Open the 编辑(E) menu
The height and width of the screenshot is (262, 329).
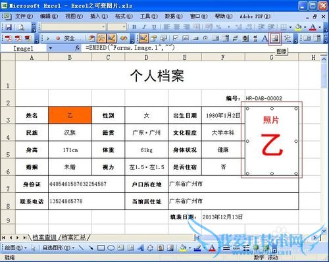(49, 16)
